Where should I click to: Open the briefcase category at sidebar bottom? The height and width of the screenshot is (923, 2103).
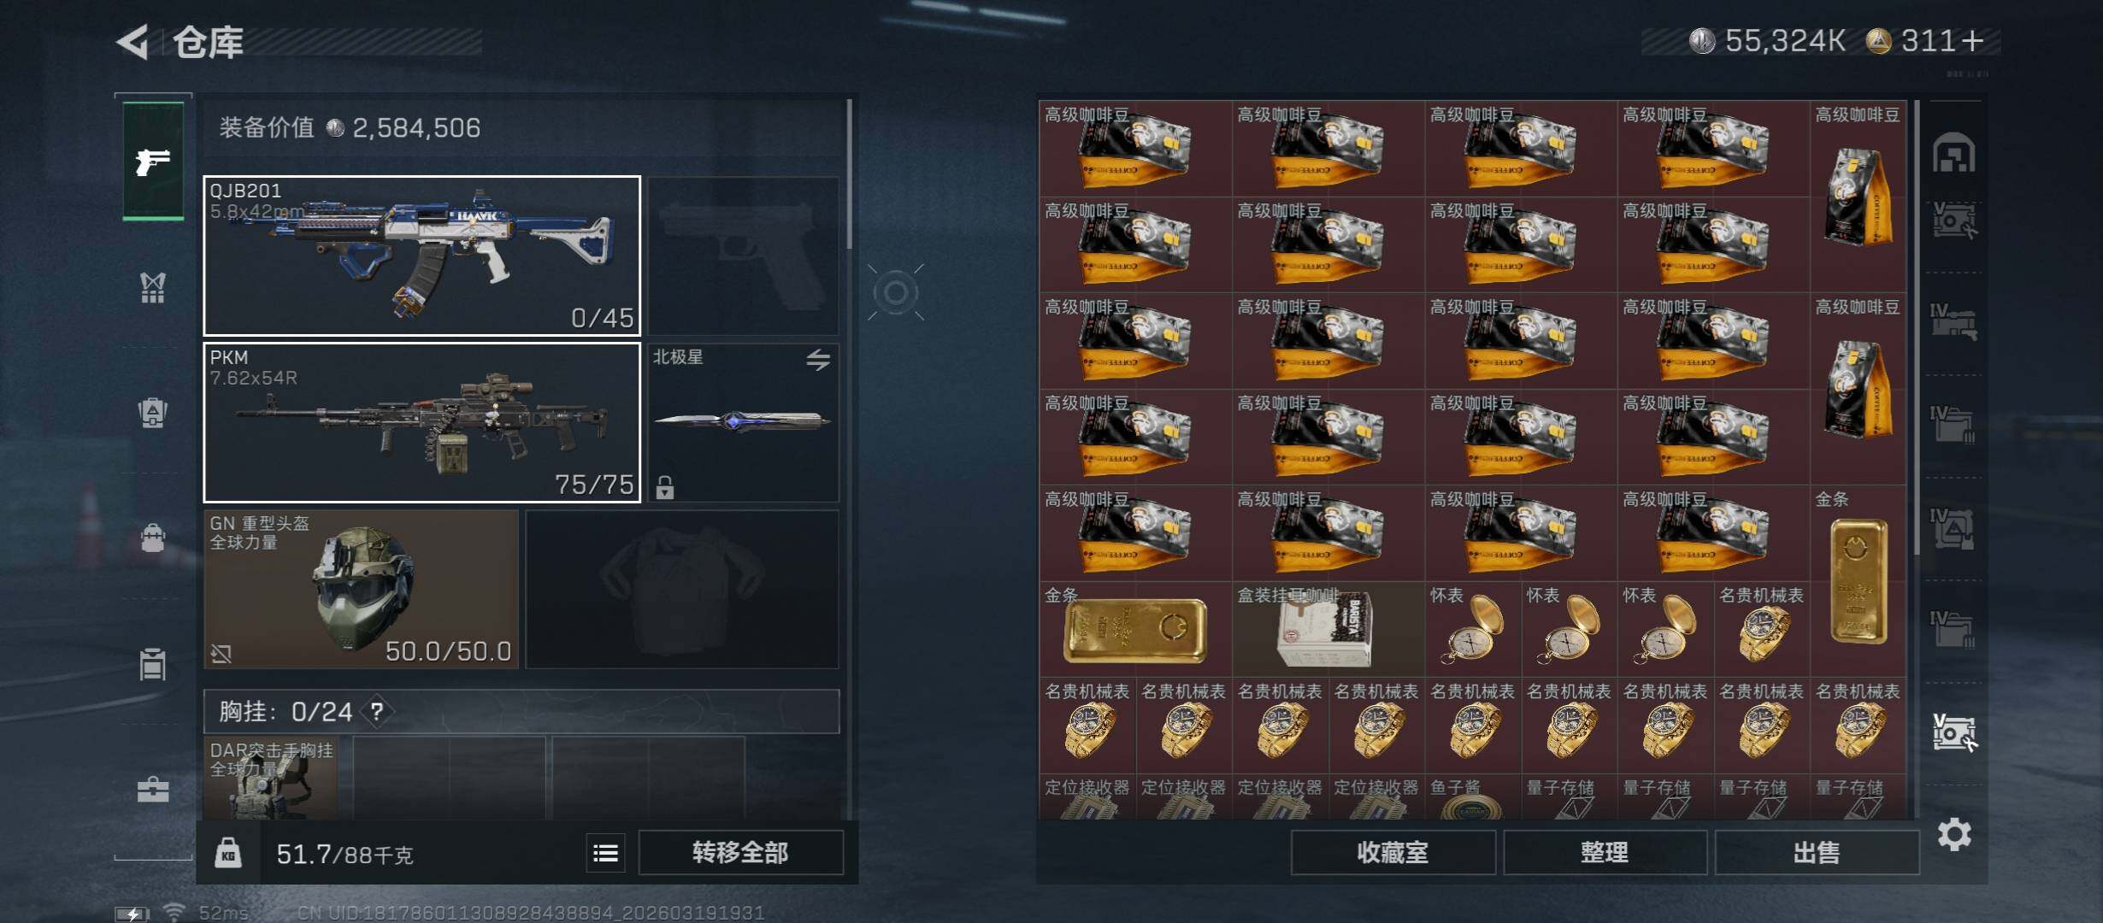coord(153,789)
